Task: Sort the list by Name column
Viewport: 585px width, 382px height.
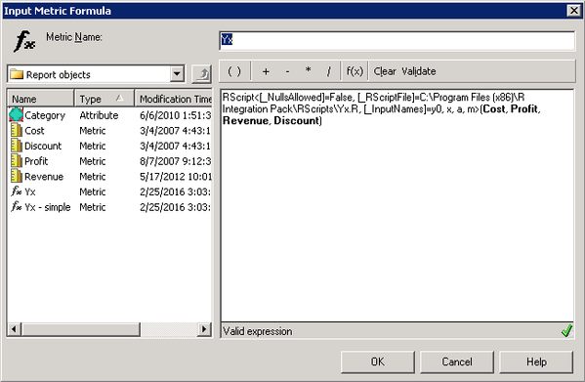Action: point(41,99)
